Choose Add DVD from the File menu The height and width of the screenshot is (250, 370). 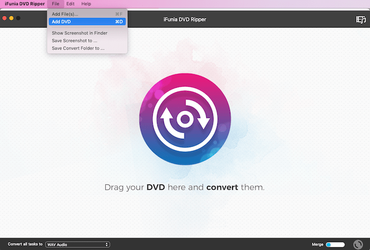click(x=61, y=22)
